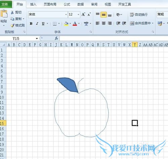The image size is (168, 159).
Task: Switch to the Formulas (公式) tab
Action: [x=67, y=4]
